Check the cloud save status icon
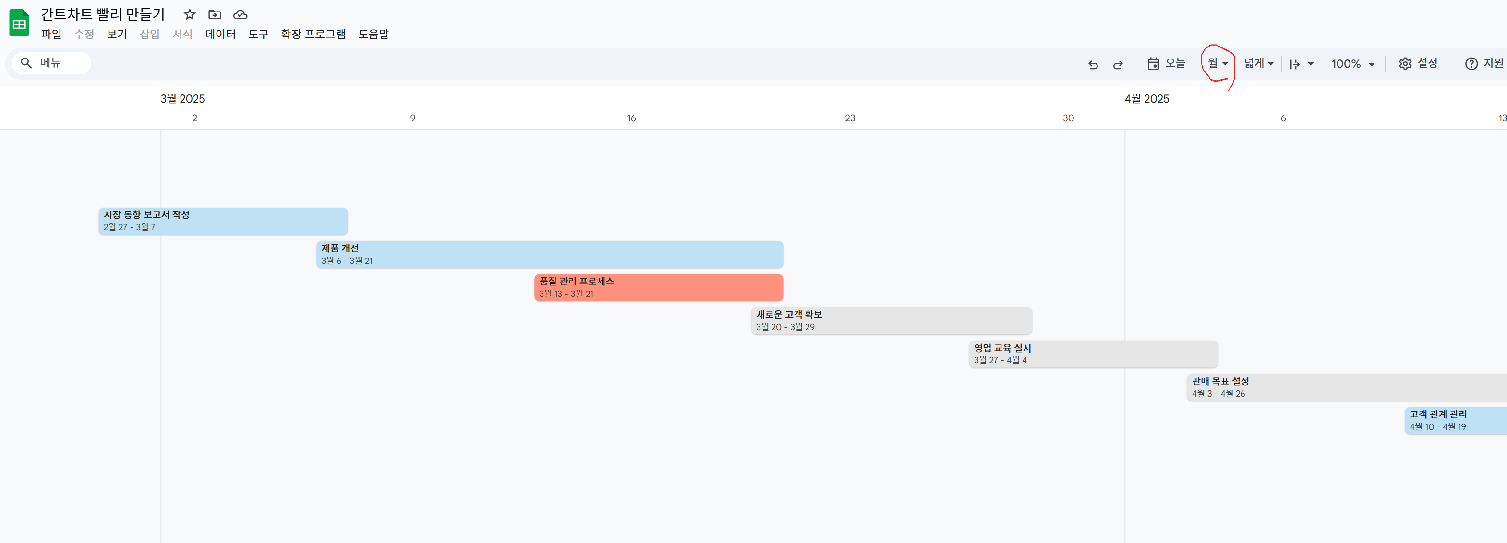The height and width of the screenshot is (543, 1507). (x=241, y=14)
